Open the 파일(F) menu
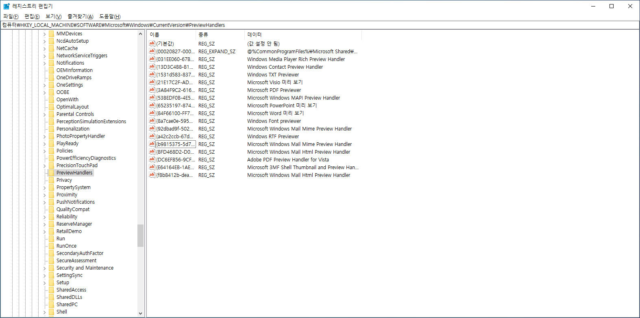Image resolution: width=640 pixels, height=318 pixels. point(11,16)
